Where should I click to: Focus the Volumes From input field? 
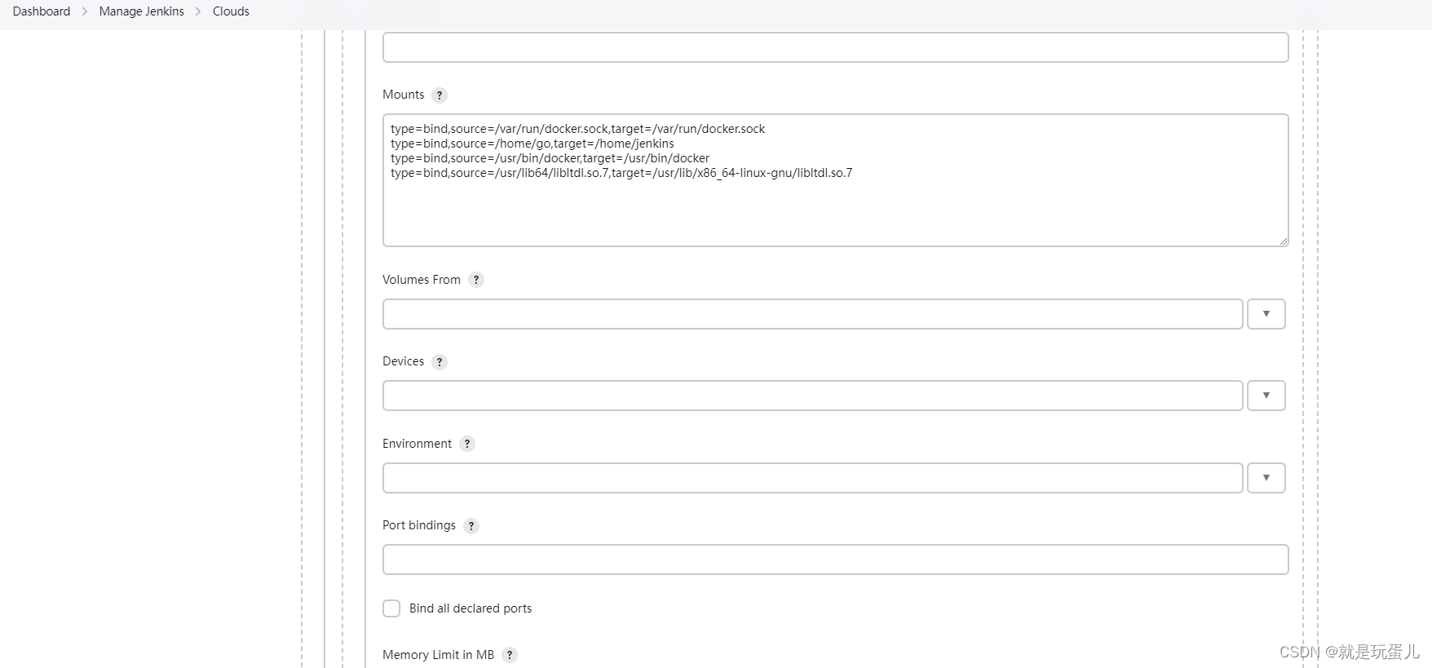click(812, 314)
